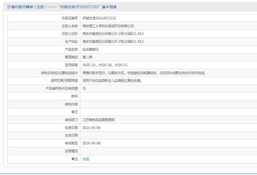257x175 pixels.
Task: Select product name 经皮黄疸仪
Action: 90,49
